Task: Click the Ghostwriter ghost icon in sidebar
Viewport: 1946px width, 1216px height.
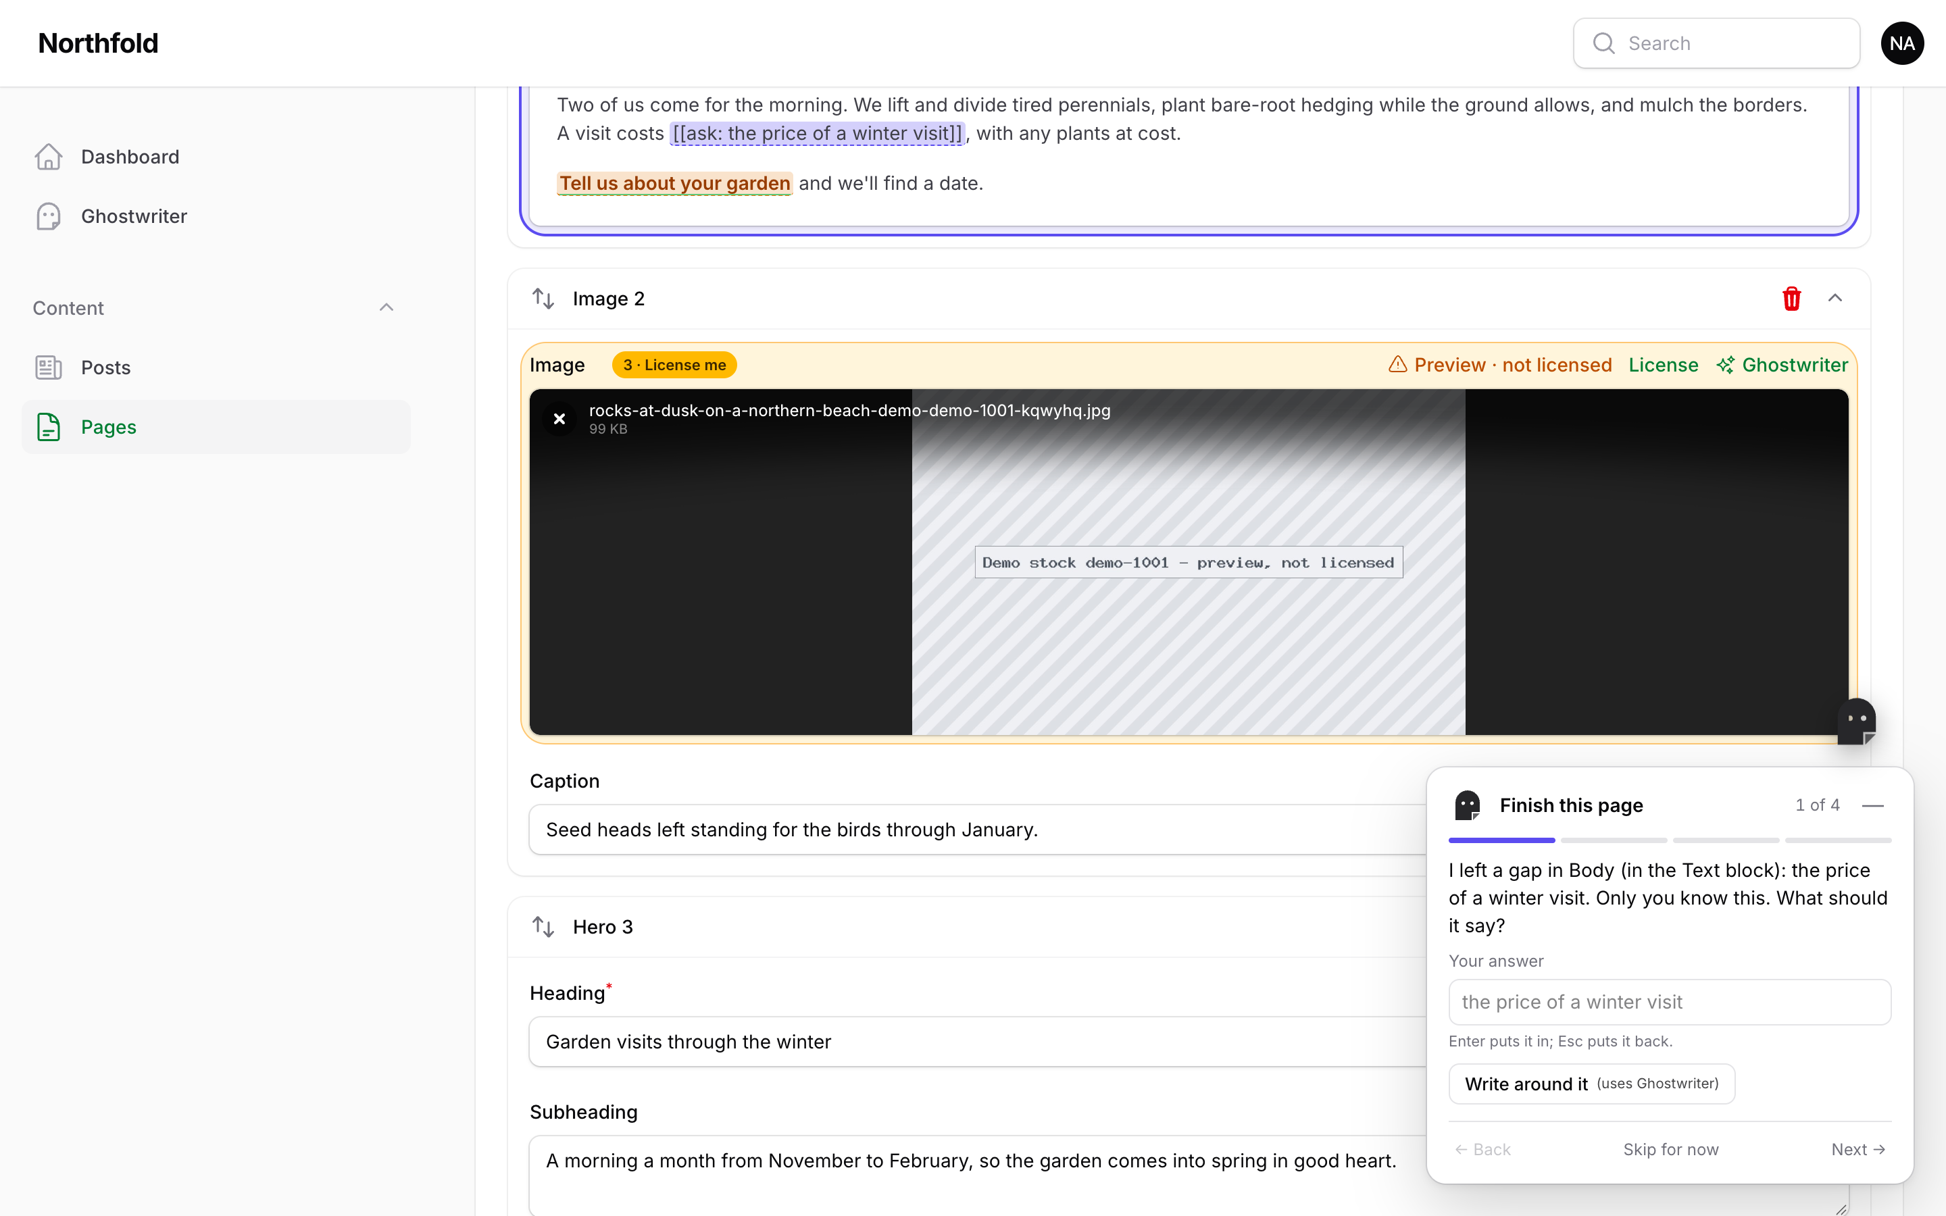Action: pos(48,216)
